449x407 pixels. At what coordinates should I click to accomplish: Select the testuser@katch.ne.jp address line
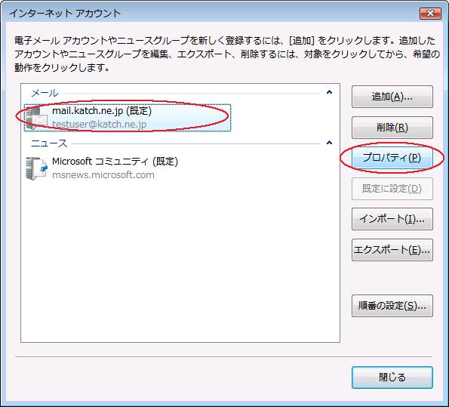99,125
